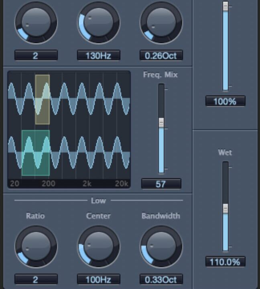Image resolution: width=260 pixels, height=289 pixels.
Task: Click the 0.33Oct bandwidth value field
Action: (161, 279)
